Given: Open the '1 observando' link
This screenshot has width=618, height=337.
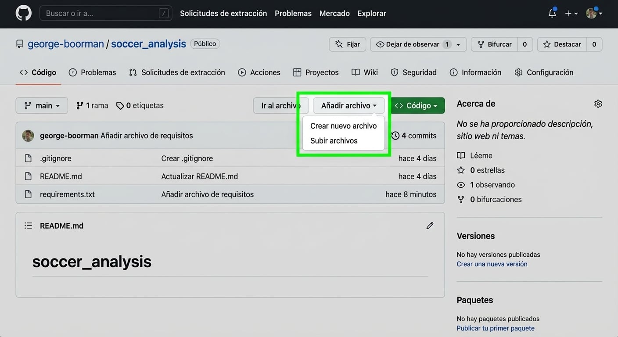Looking at the screenshot, I should coord(486,185).
